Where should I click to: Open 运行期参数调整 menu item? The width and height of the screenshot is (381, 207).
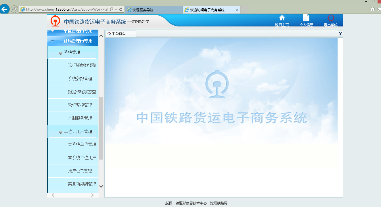[x=73, y=66]
